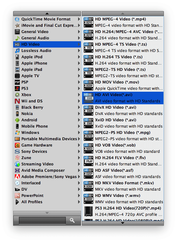The image size is (177, 242).
Task: Expand the Xbox submenu arrow
Action: 79,95
